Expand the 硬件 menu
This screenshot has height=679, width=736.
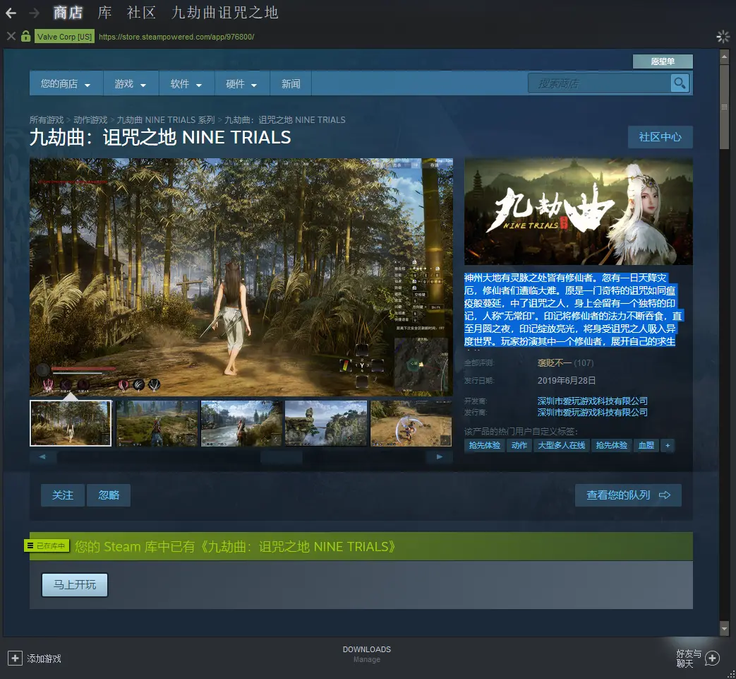click(241, 83)
